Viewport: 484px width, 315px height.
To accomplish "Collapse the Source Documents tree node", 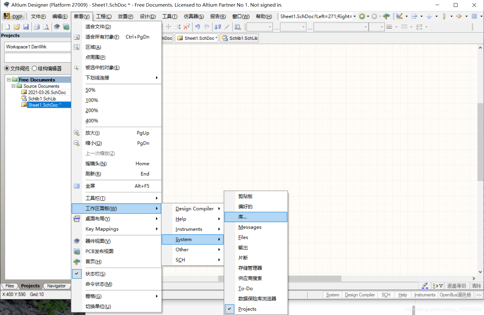I will (x=14, y=86).
